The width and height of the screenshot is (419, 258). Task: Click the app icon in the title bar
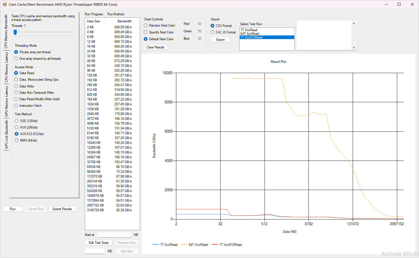tap(5, 4)
